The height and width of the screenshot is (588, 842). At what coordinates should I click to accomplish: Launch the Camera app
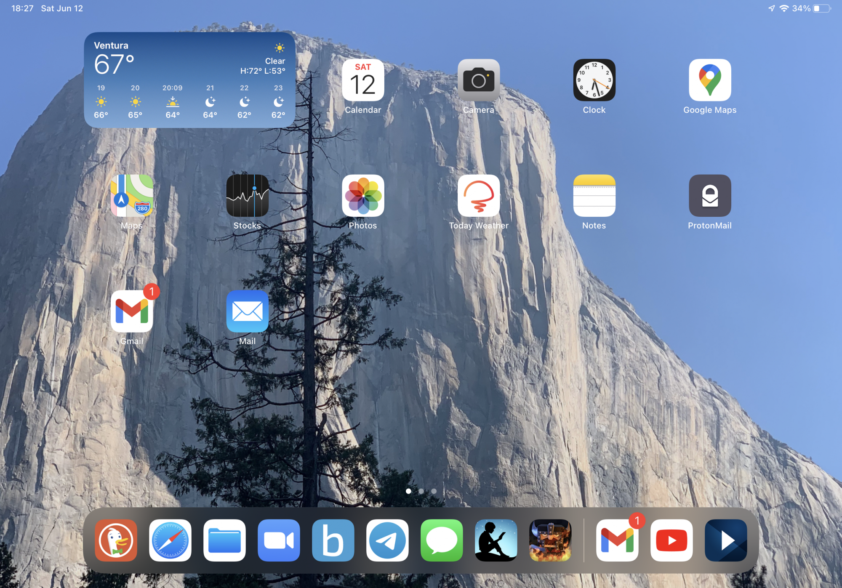coord(479,80)
